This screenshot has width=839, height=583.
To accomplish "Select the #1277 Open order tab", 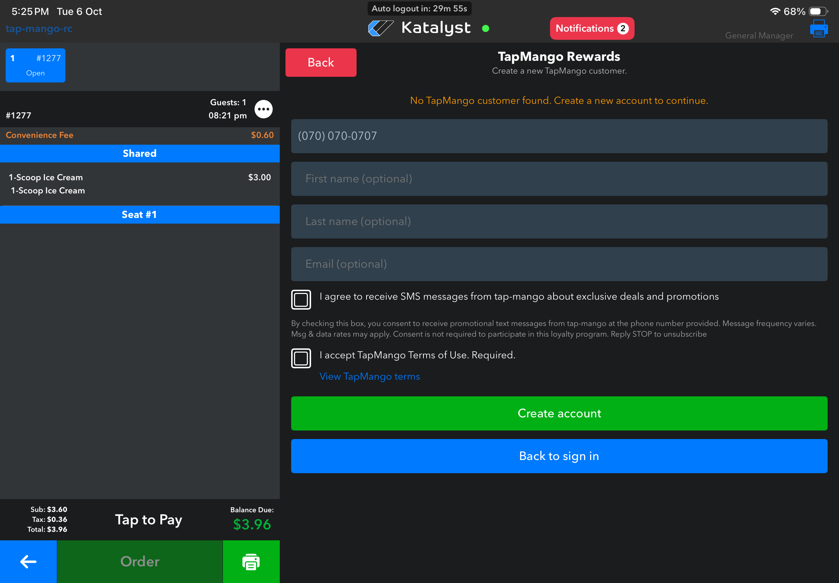I will (36, 65).
